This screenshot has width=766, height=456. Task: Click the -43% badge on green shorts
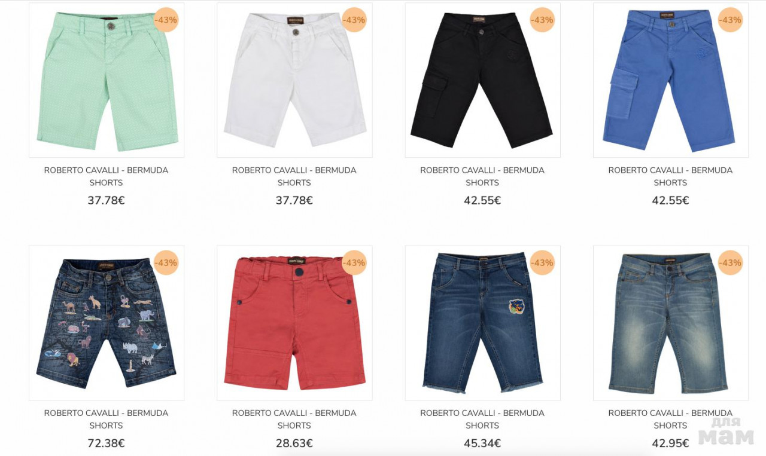[166, 20]
